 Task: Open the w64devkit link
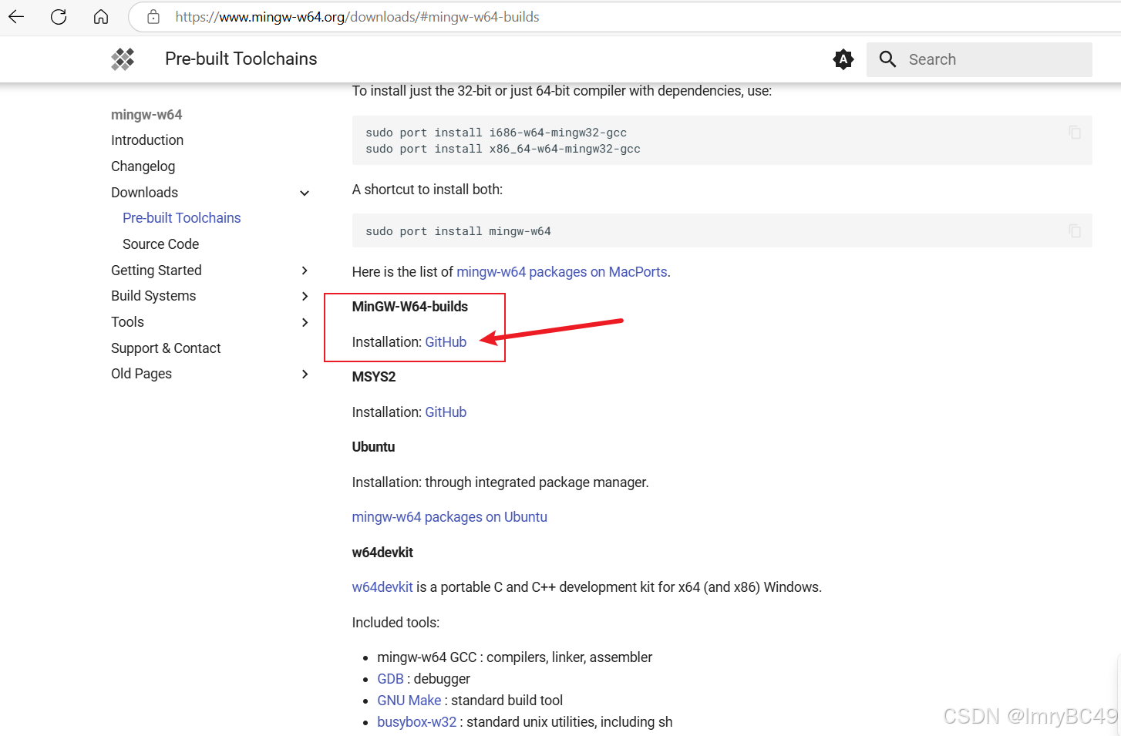[382, 587]
